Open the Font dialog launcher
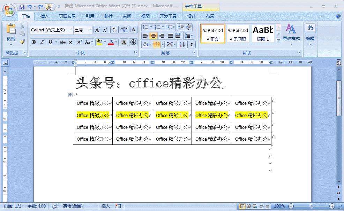The image size is (344, 211). coord(136,52)
